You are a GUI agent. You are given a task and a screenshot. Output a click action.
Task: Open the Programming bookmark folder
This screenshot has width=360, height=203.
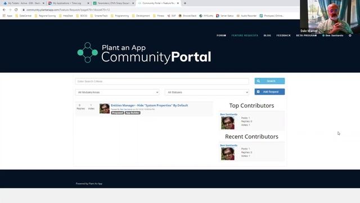[120, 16]
